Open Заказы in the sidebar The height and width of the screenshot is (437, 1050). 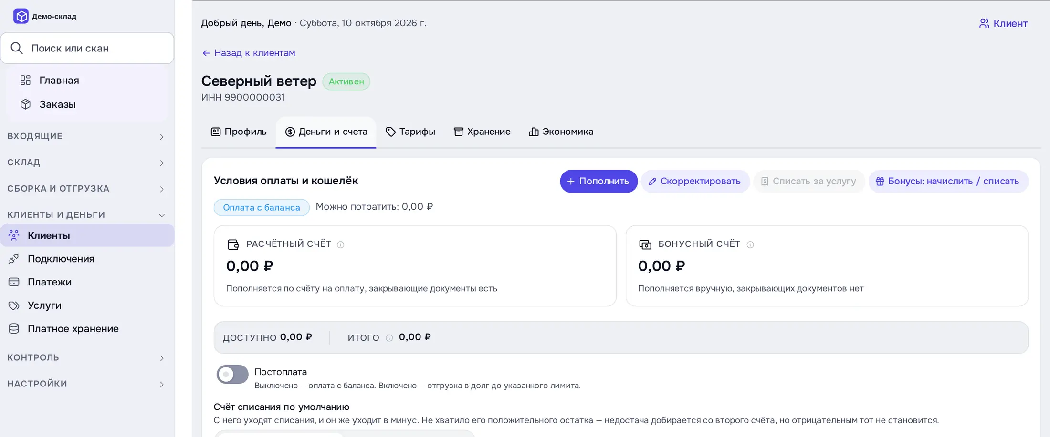(87, 104)
